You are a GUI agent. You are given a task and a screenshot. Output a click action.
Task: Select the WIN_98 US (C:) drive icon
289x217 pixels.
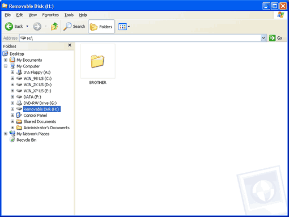[19, 78]
